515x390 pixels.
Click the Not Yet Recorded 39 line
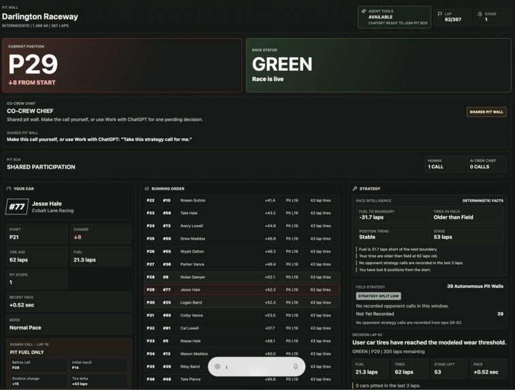[x=430, y=314]
